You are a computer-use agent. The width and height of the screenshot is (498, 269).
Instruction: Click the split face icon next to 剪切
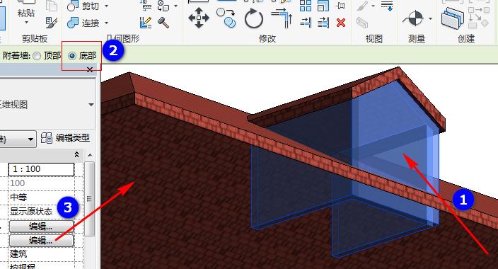coord(146,6)
